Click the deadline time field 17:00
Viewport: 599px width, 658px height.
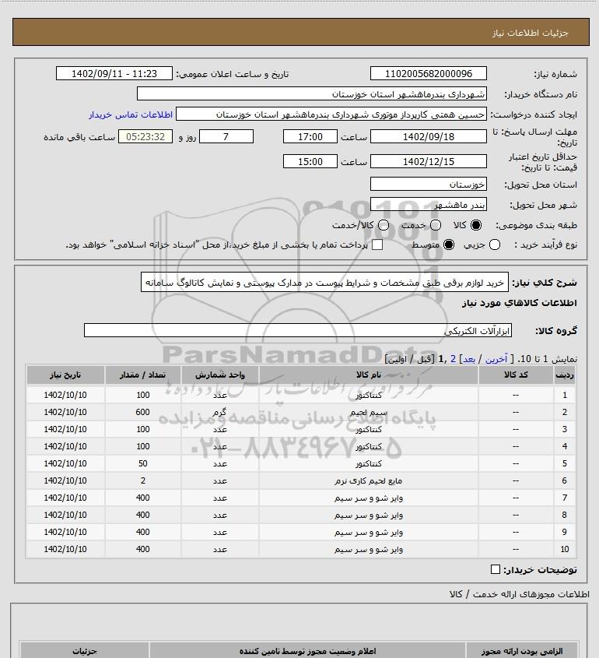[310, 136]
